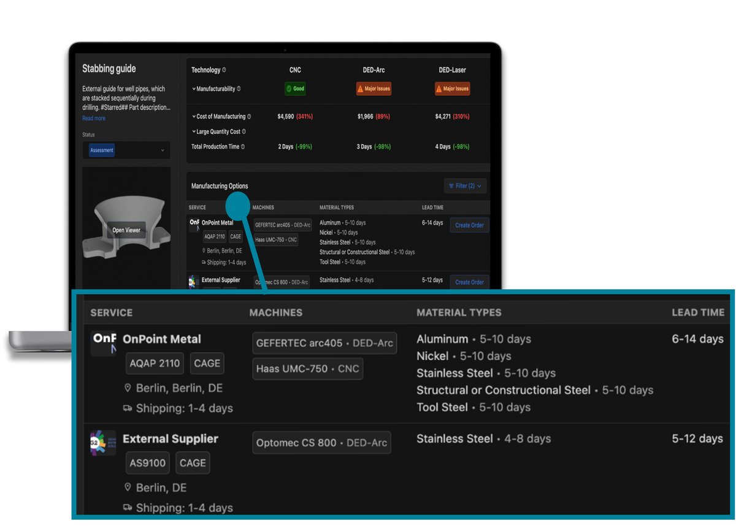Click the LEAD TIME header in the enlarged callout
Viewport: 736px width, 526px height.
point(698,312)
